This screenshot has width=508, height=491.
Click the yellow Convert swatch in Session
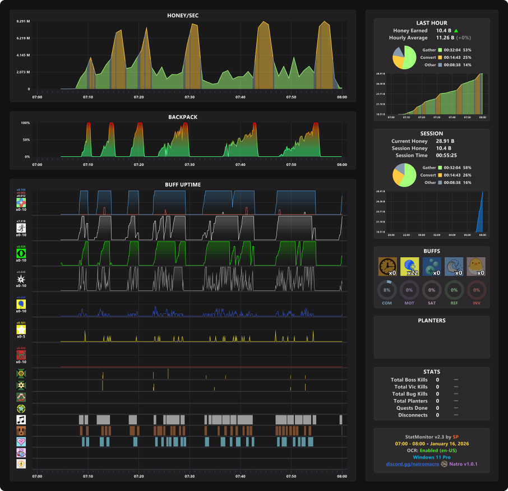[440, 175]
